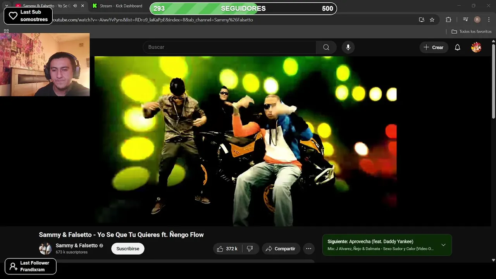Click the scrollbar down arrow
This screenshot has height=279, width=496.
493,260
